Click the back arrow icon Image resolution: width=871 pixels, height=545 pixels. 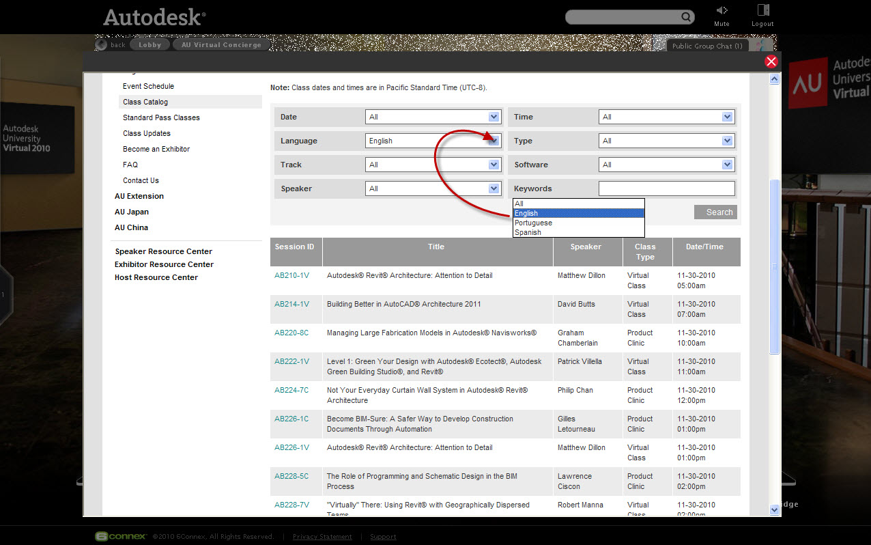point(101,44)
